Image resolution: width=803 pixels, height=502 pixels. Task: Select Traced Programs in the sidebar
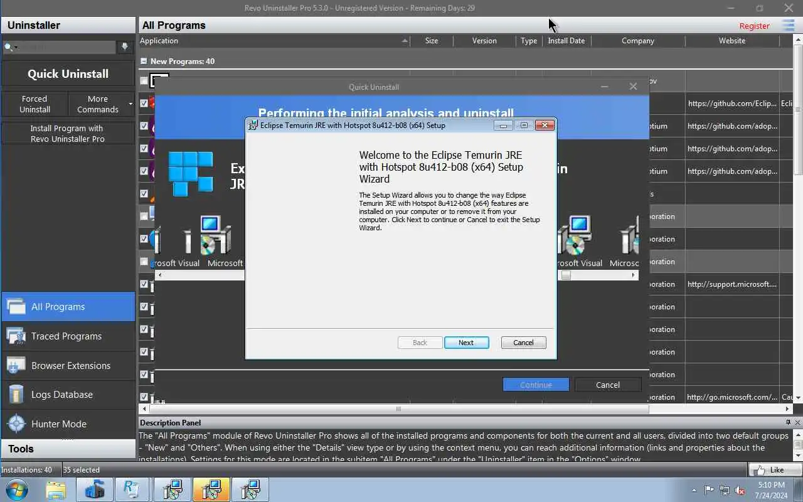[68, 336]
